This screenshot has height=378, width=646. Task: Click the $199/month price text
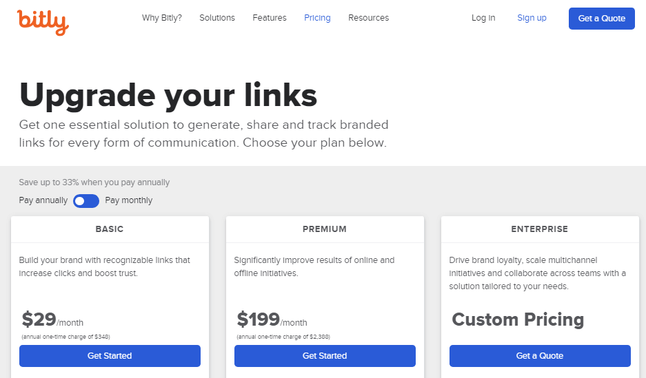pyautogui.click(x=272, y=320)
